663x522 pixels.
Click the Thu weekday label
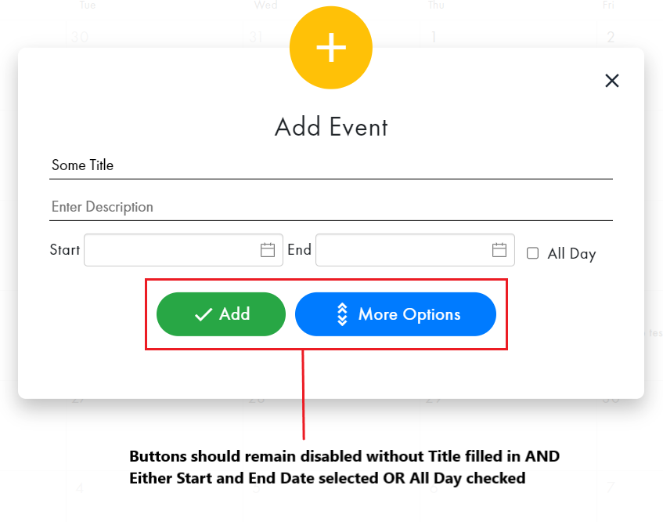pyautogui.click(x=435, y=5)
